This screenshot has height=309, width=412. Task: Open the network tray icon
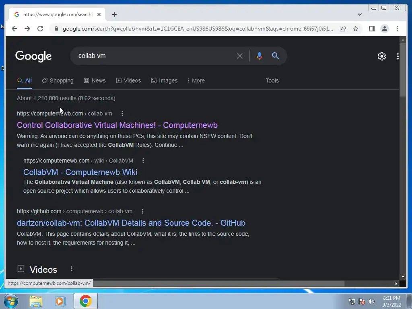click(x=352, y=301)
